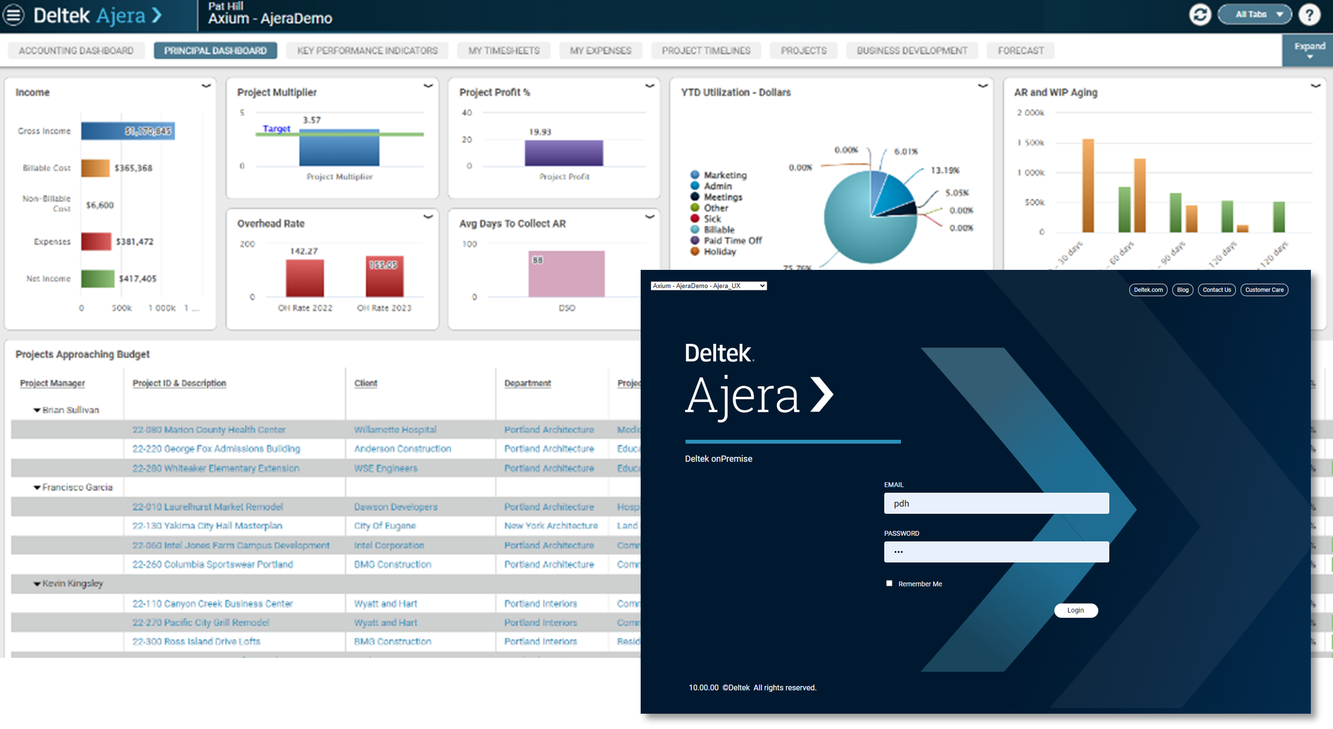
Task: Click the Deltek Ajera logo arrow
Action: (157, 15)
